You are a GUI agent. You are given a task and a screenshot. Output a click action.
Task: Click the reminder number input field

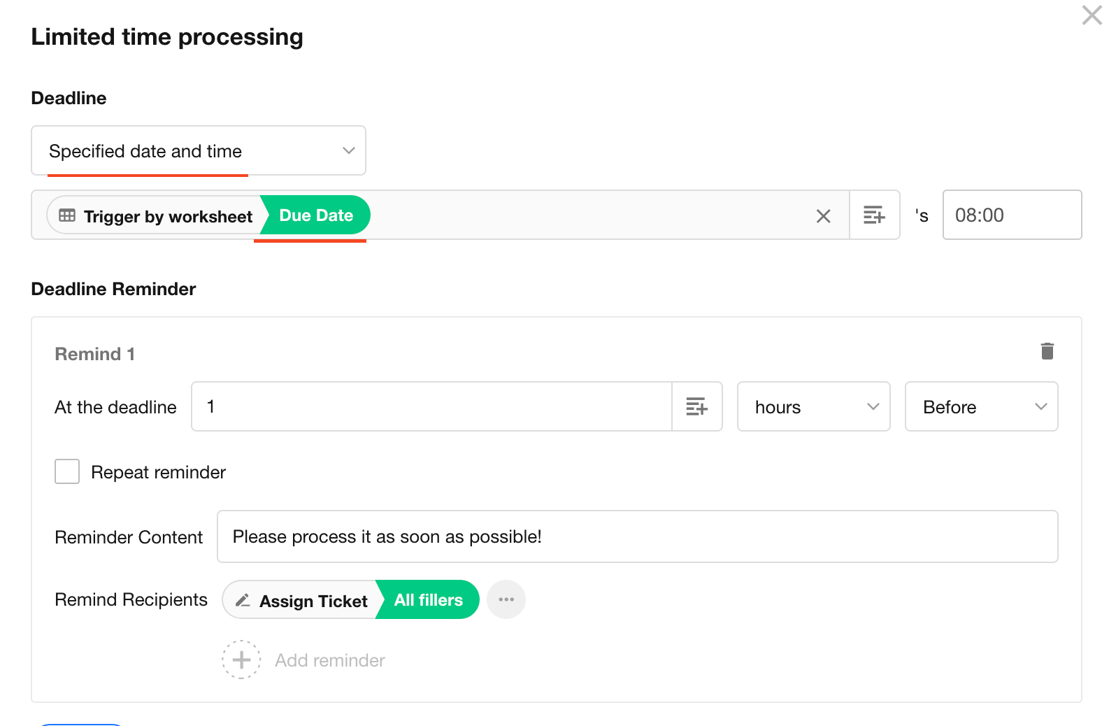(431, 407)
